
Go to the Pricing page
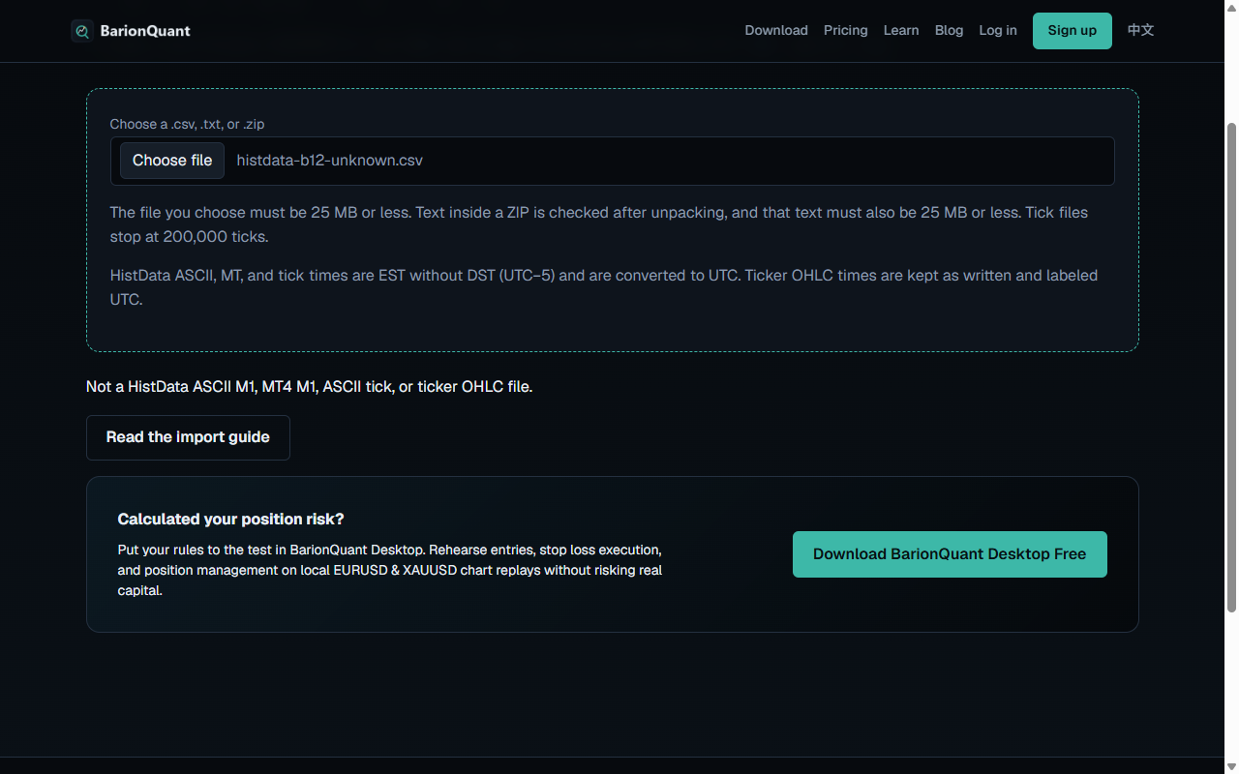click(x=846, y=30)
